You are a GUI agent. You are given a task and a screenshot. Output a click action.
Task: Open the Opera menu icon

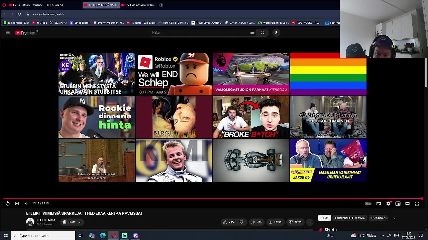pos(4,5)
